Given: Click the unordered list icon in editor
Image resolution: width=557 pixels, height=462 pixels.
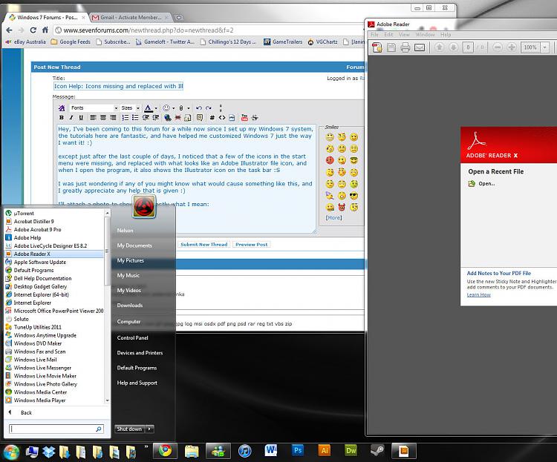Looking at the screenshot, I should click(x=135, y=117).
